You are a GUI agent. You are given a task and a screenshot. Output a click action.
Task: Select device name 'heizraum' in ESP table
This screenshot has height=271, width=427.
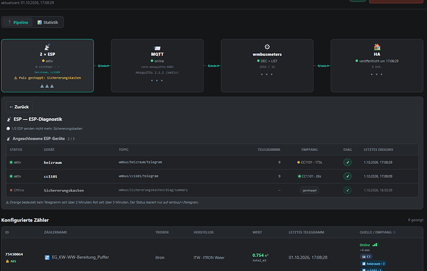pyautogui.click(x=53, y=163)
